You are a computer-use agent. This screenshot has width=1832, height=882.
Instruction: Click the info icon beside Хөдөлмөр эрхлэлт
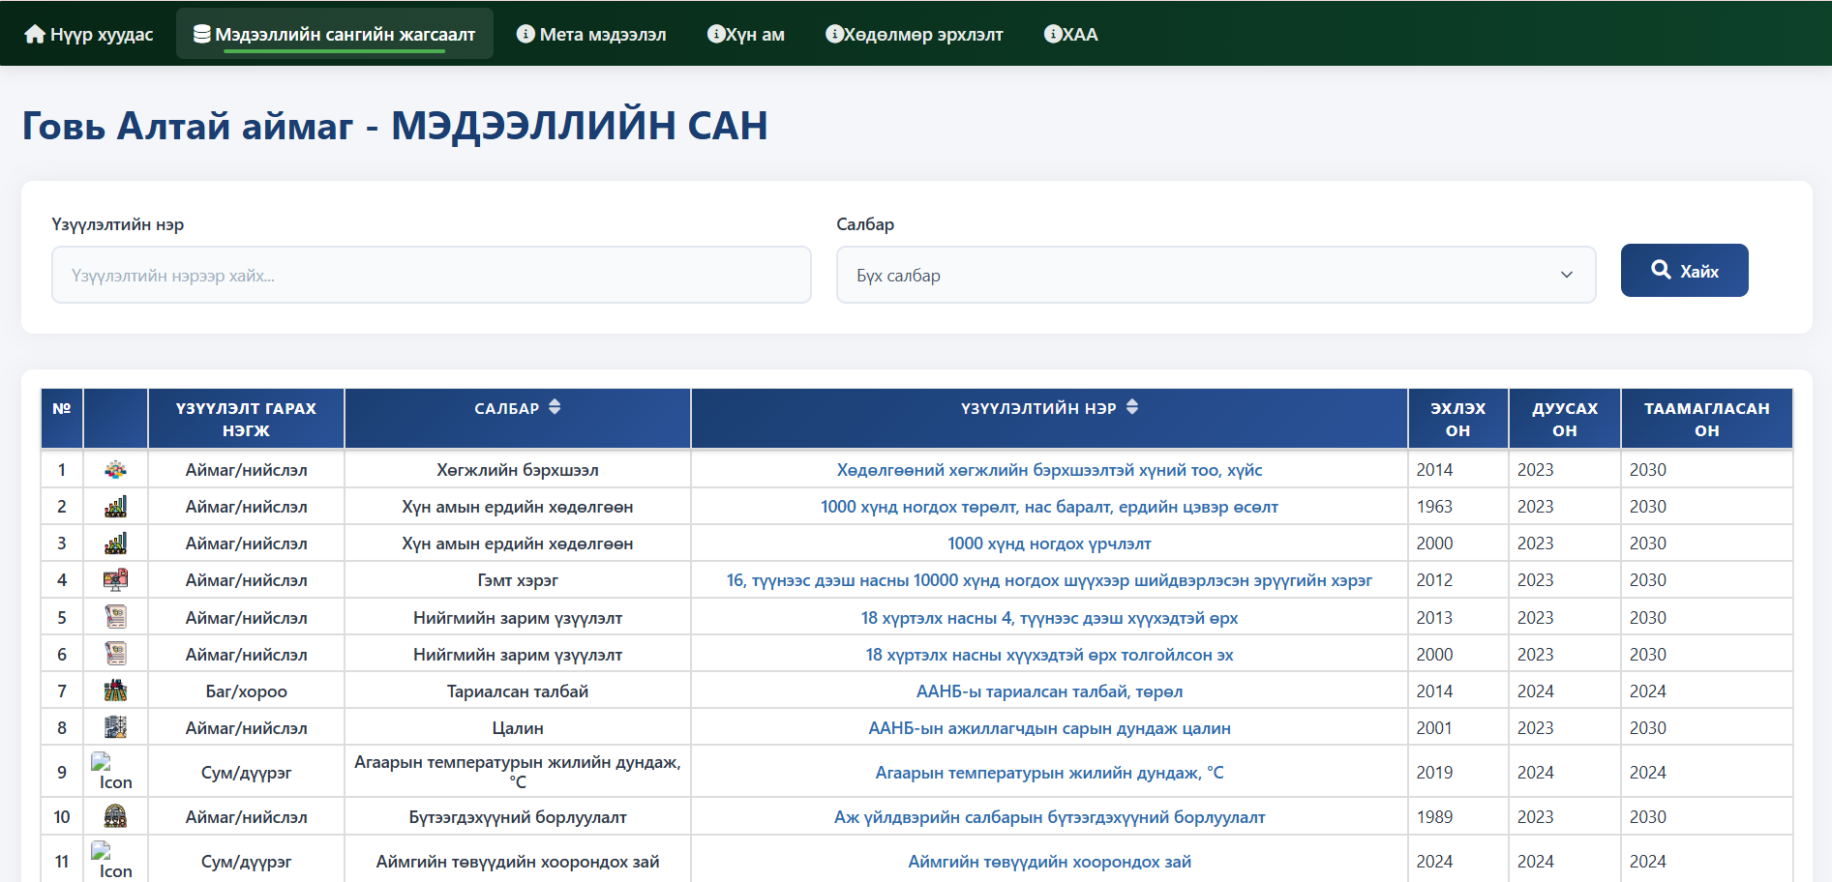click(x=834, y=34)
